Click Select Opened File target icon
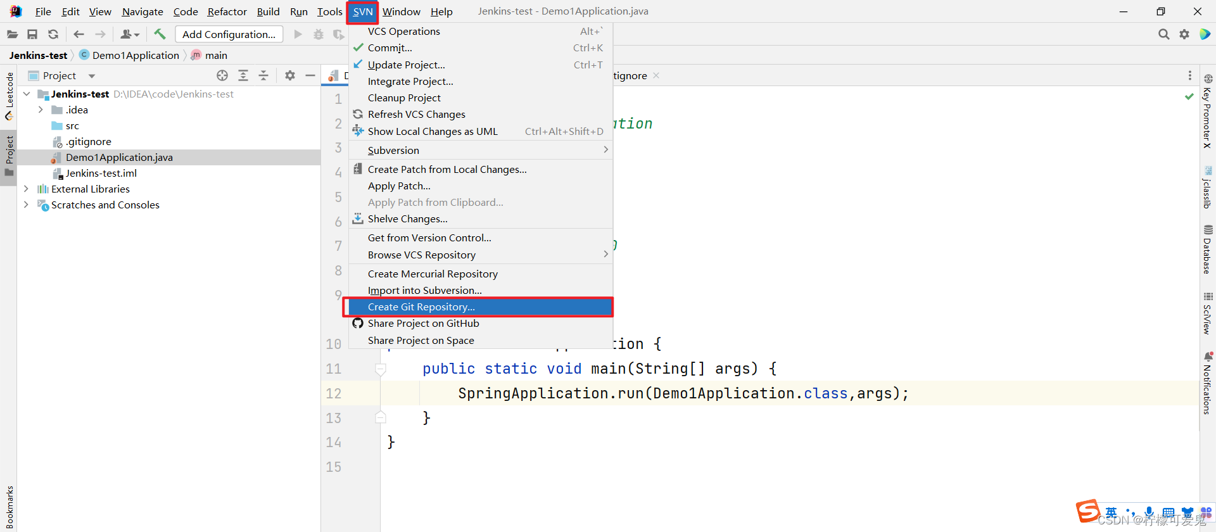Viewport: 1216px width, 532px height. pyautogui.click(x=222, y=75)
